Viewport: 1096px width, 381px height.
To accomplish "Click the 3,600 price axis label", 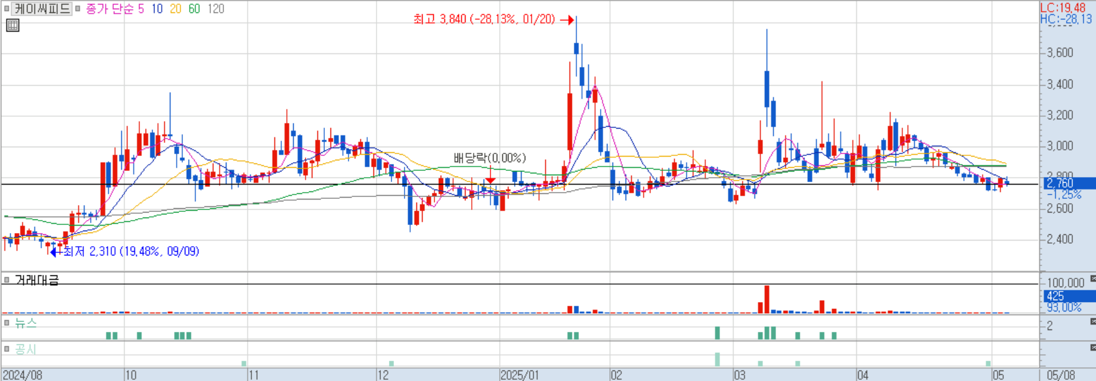I will click(x=1060, y=53).
